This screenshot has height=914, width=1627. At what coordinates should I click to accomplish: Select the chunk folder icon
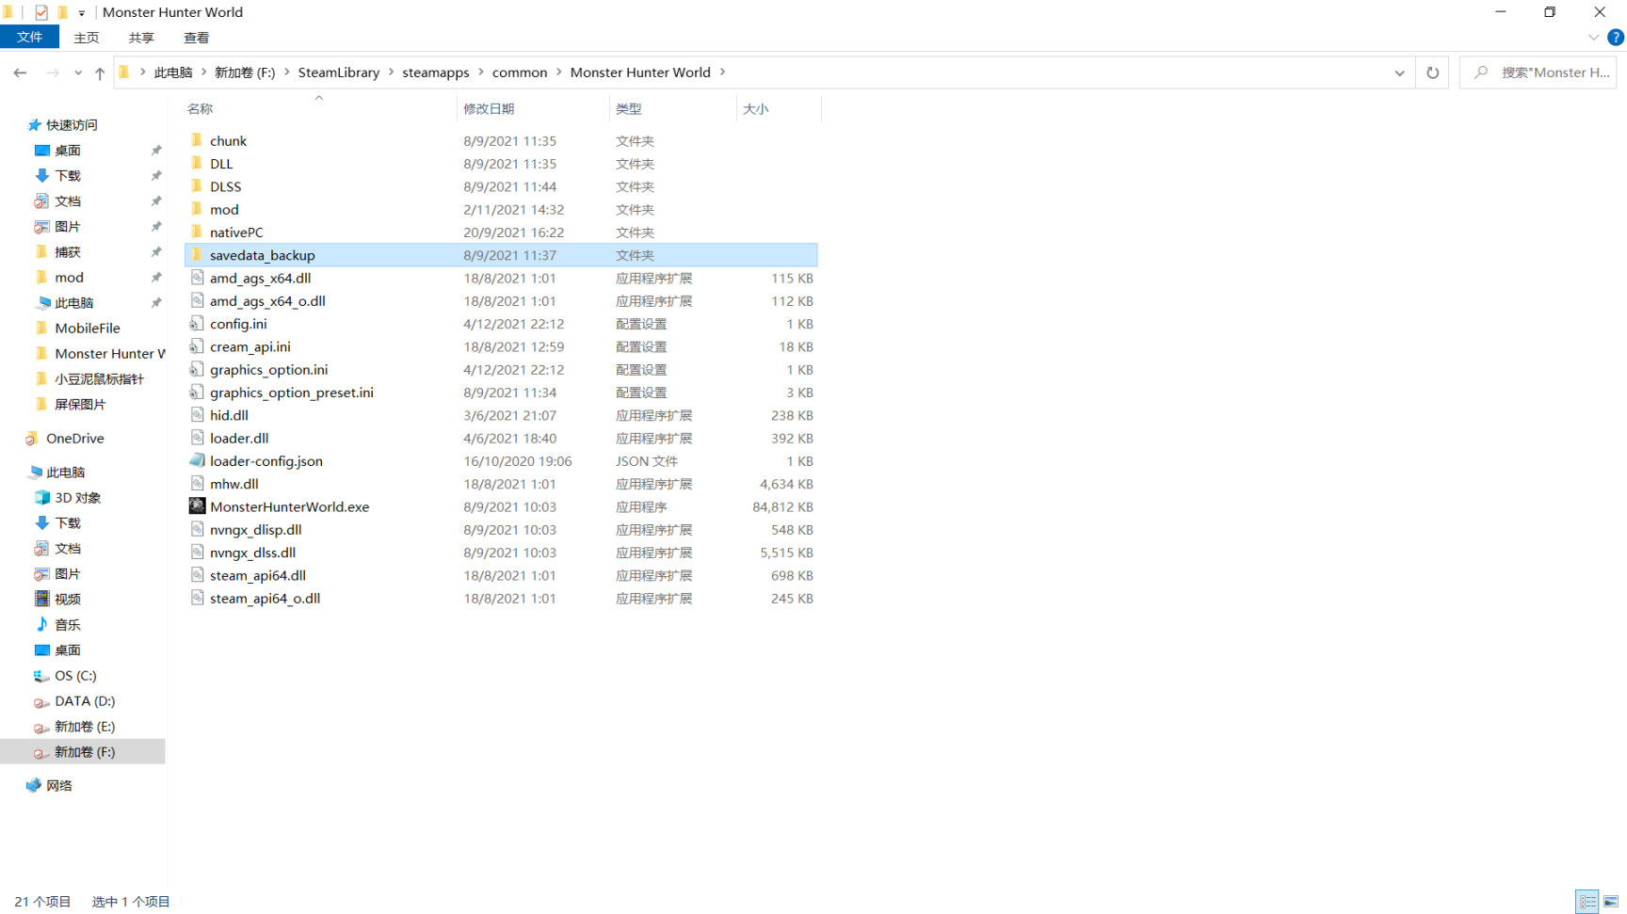click(x=197, y=140)
